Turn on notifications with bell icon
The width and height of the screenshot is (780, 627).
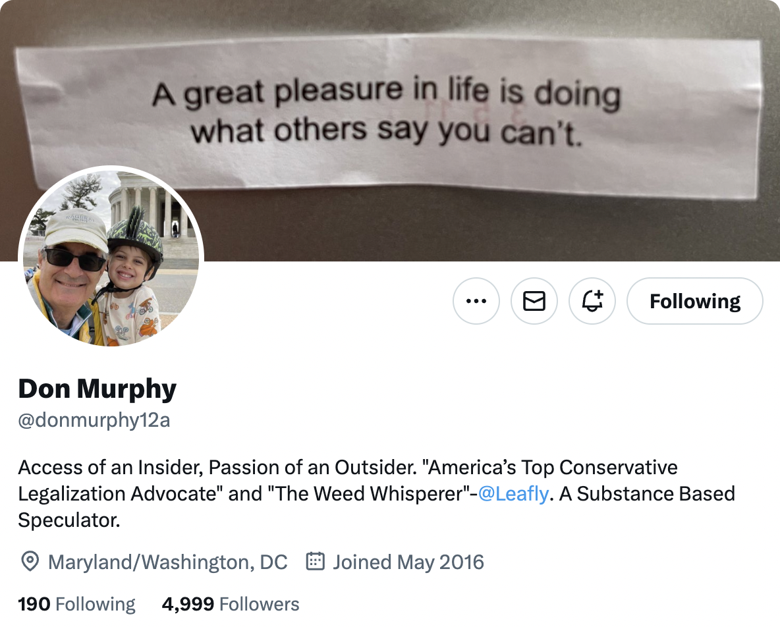pyautogui.click(x=592, y=301)
